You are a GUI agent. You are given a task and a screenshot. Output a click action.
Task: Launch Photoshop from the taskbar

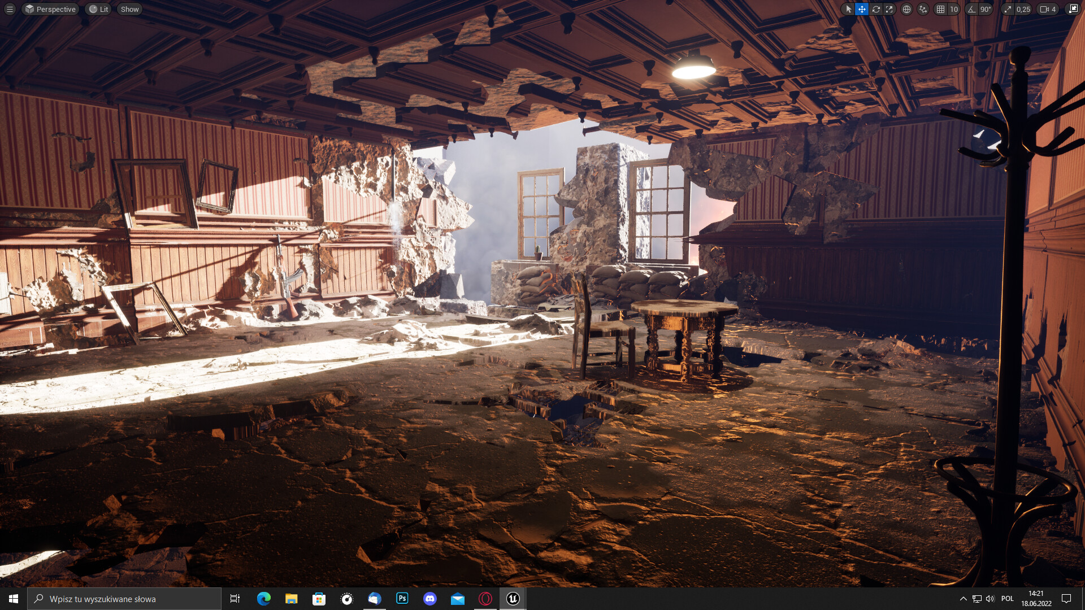click(x=402, y=599)
